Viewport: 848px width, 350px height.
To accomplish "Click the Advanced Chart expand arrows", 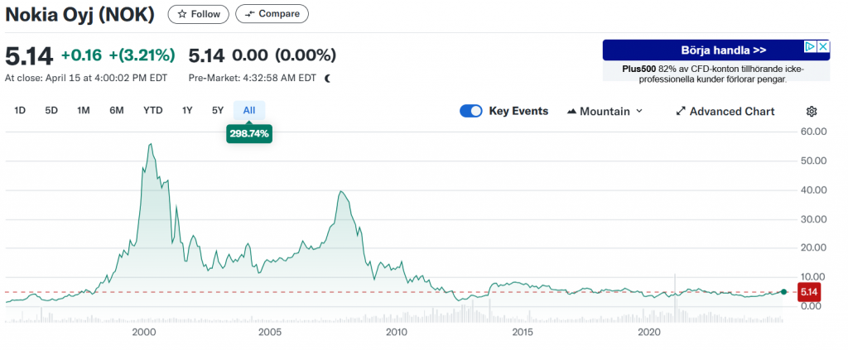I will (681, 111).
